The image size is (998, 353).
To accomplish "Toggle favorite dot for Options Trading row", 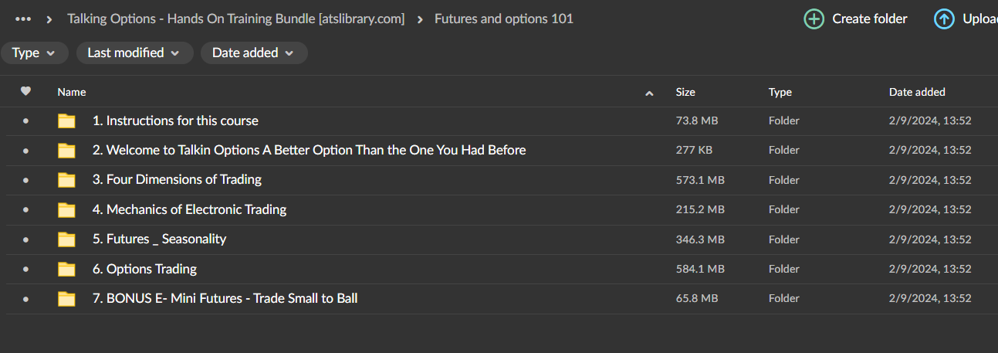I will 25,270.
